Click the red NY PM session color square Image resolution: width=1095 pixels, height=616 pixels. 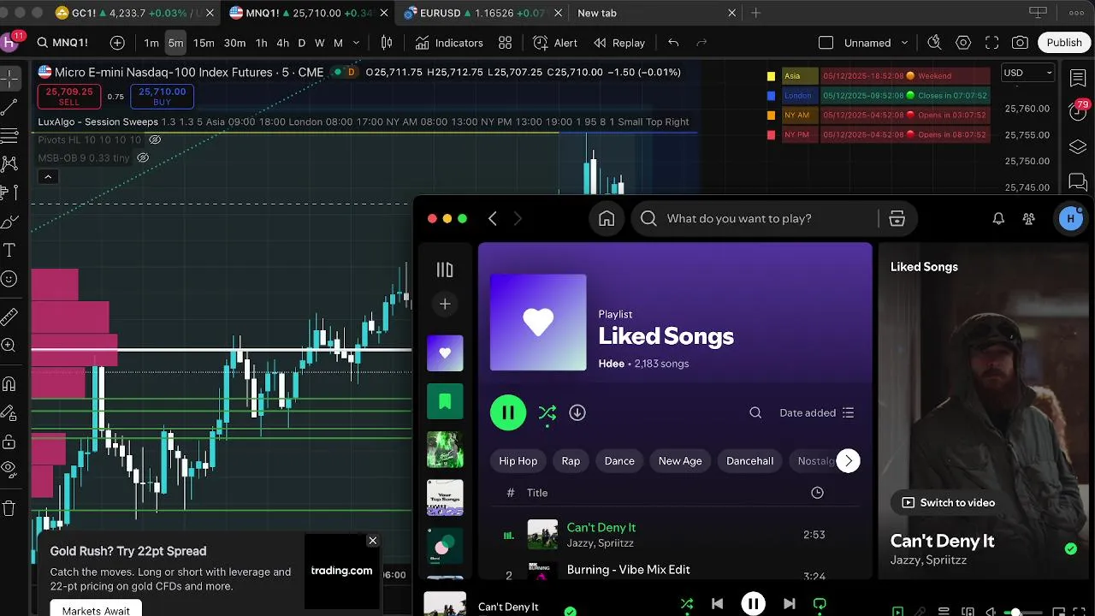point(772,134)
